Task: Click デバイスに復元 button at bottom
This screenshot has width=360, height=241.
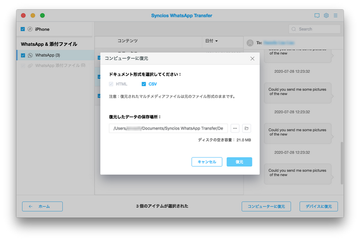Action: (319, 207)
